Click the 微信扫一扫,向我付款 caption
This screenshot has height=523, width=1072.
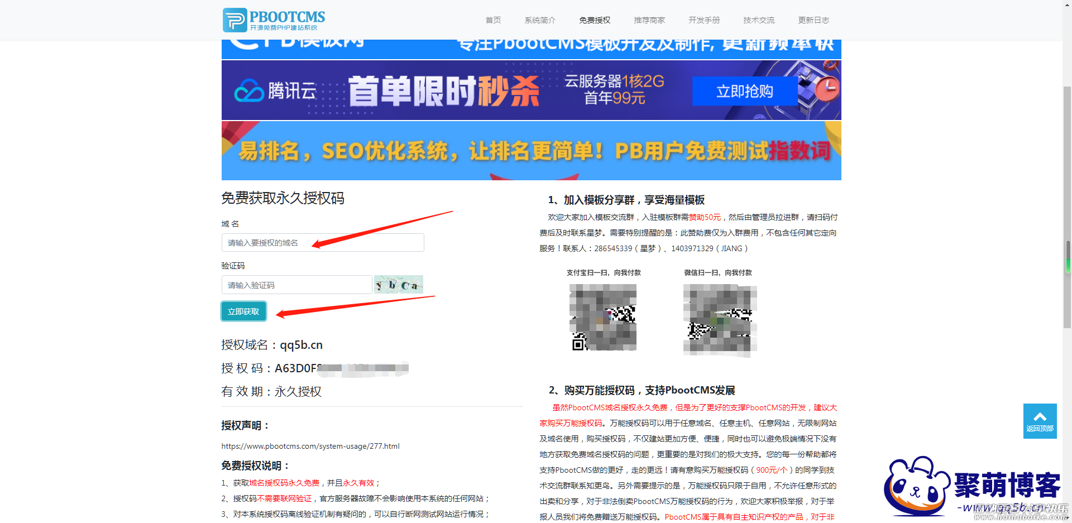tap(718, 273)
